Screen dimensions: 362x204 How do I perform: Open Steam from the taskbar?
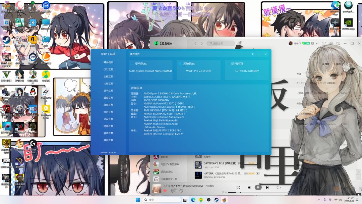coord(216,200)
